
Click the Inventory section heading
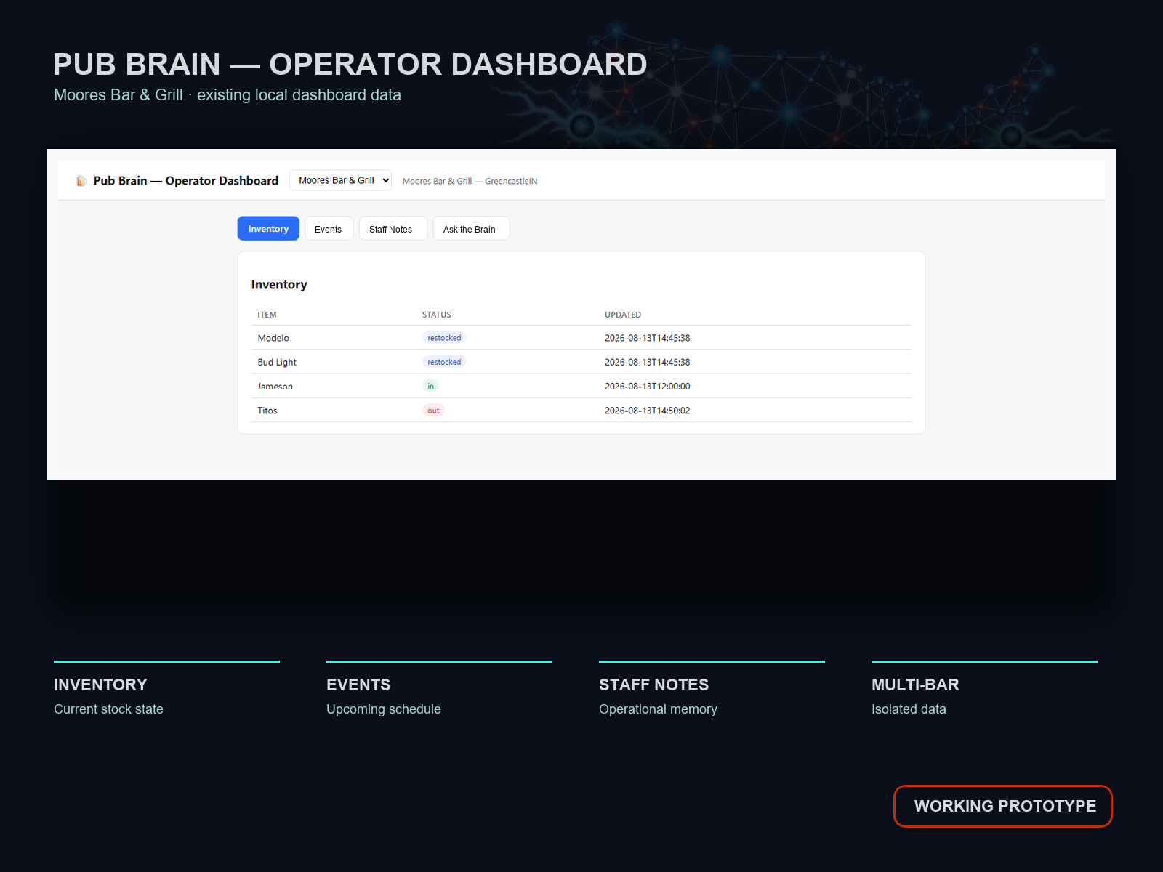(x=279, y=285)
